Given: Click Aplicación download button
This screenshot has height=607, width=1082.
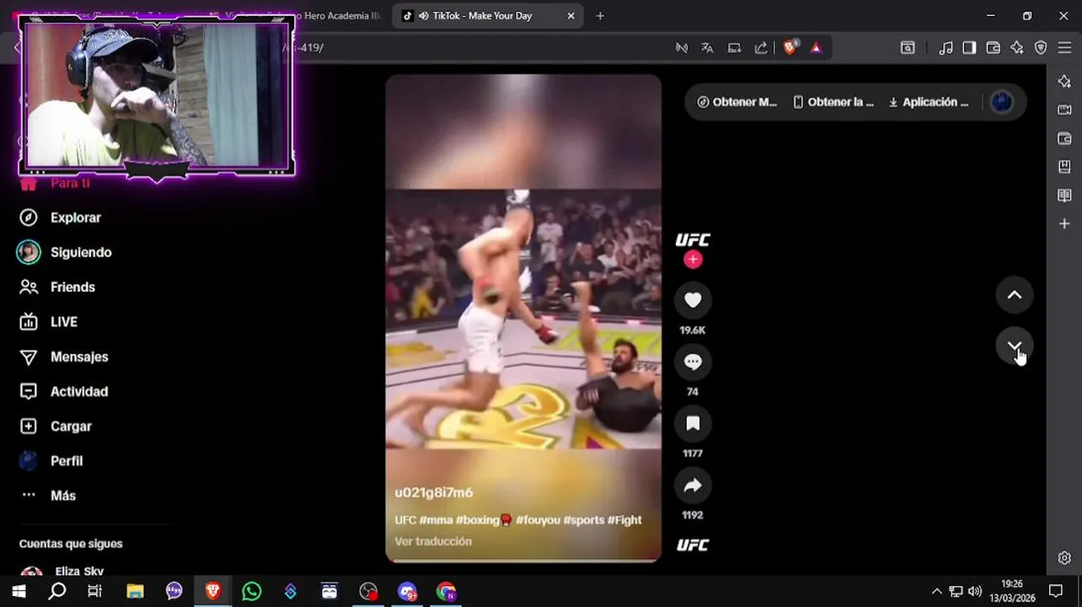Looking at the screenshot, I should point(929,102).
